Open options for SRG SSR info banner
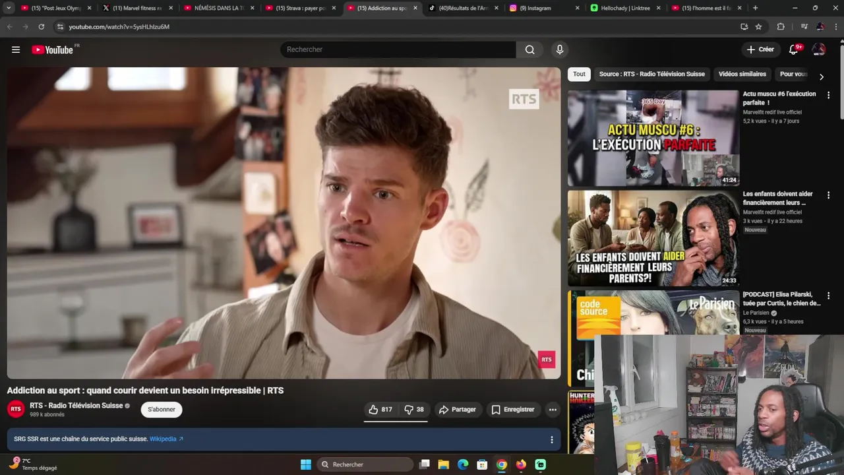This screenshot has height=475, width=844. tap(552, 439)
